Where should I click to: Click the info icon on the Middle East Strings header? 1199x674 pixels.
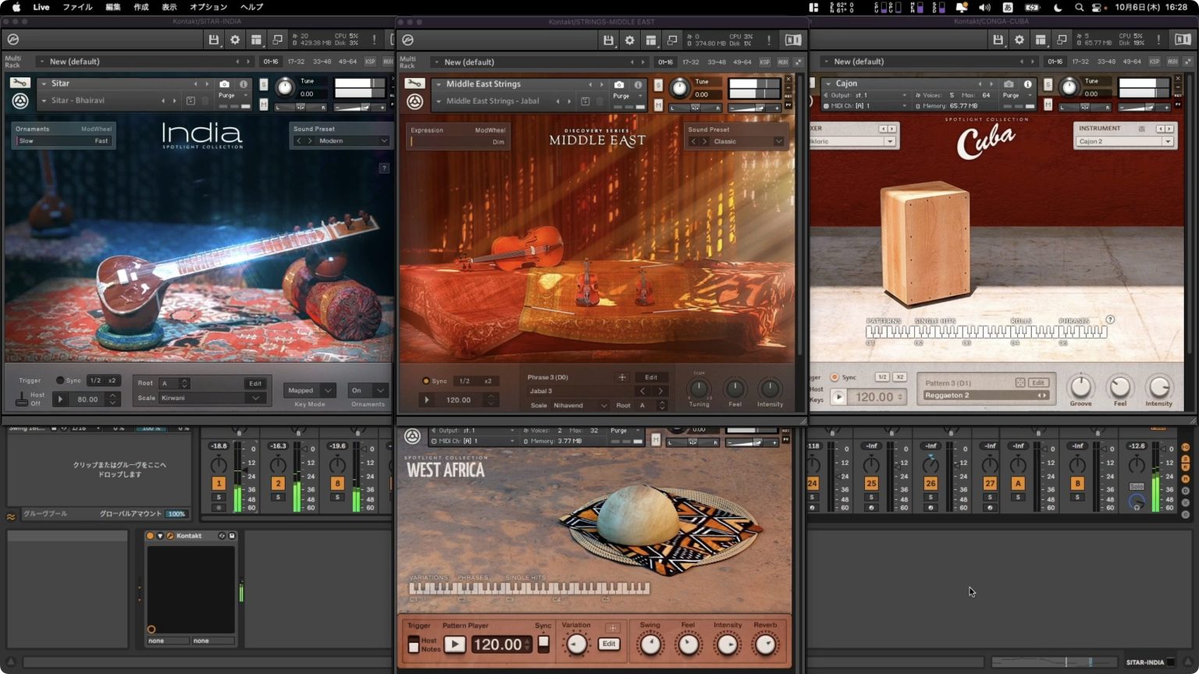[x=639, y=84]
